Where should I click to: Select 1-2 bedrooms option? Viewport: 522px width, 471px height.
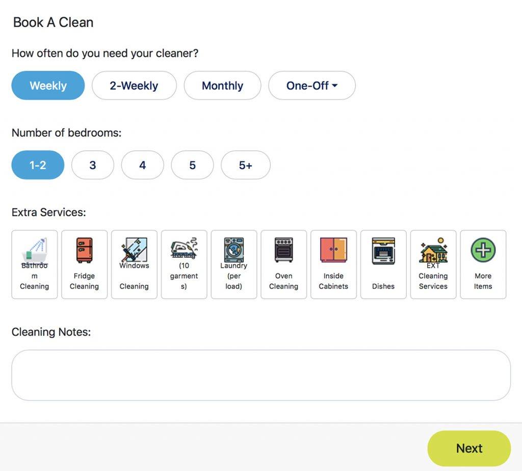[38, 165]
